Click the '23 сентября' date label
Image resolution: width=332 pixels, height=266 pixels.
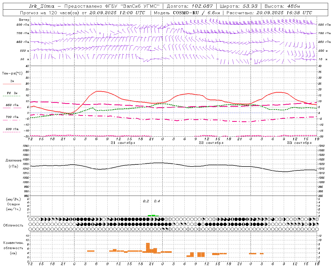(x=299, y=143)
